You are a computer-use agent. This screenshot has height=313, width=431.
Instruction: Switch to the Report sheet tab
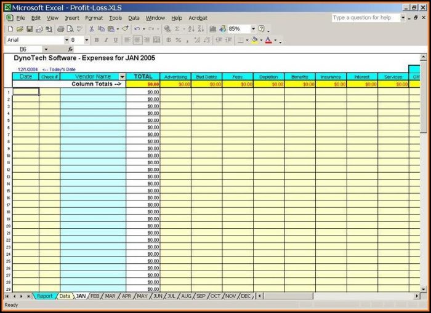click(44, 296)
